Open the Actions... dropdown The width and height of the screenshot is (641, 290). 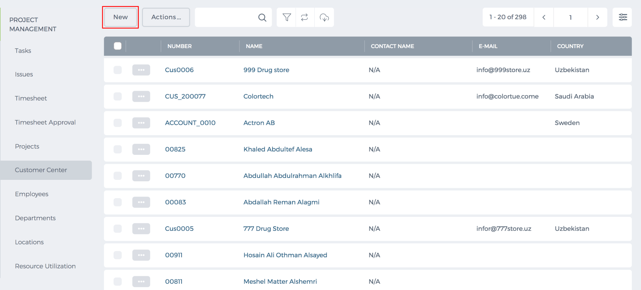coord(166,17)
